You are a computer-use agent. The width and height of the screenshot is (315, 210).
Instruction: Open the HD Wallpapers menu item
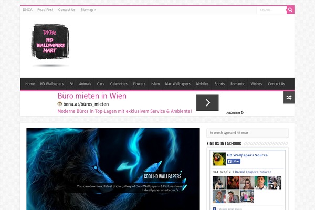[x=52, y=84]
